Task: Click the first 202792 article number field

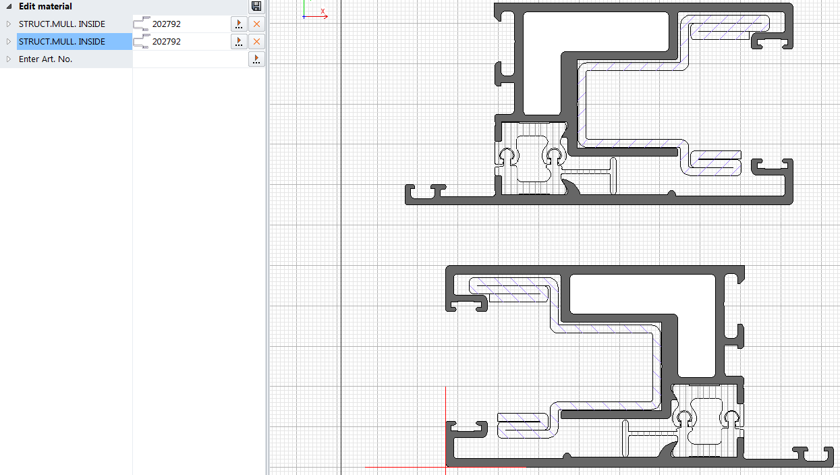Action: point(189,24)
